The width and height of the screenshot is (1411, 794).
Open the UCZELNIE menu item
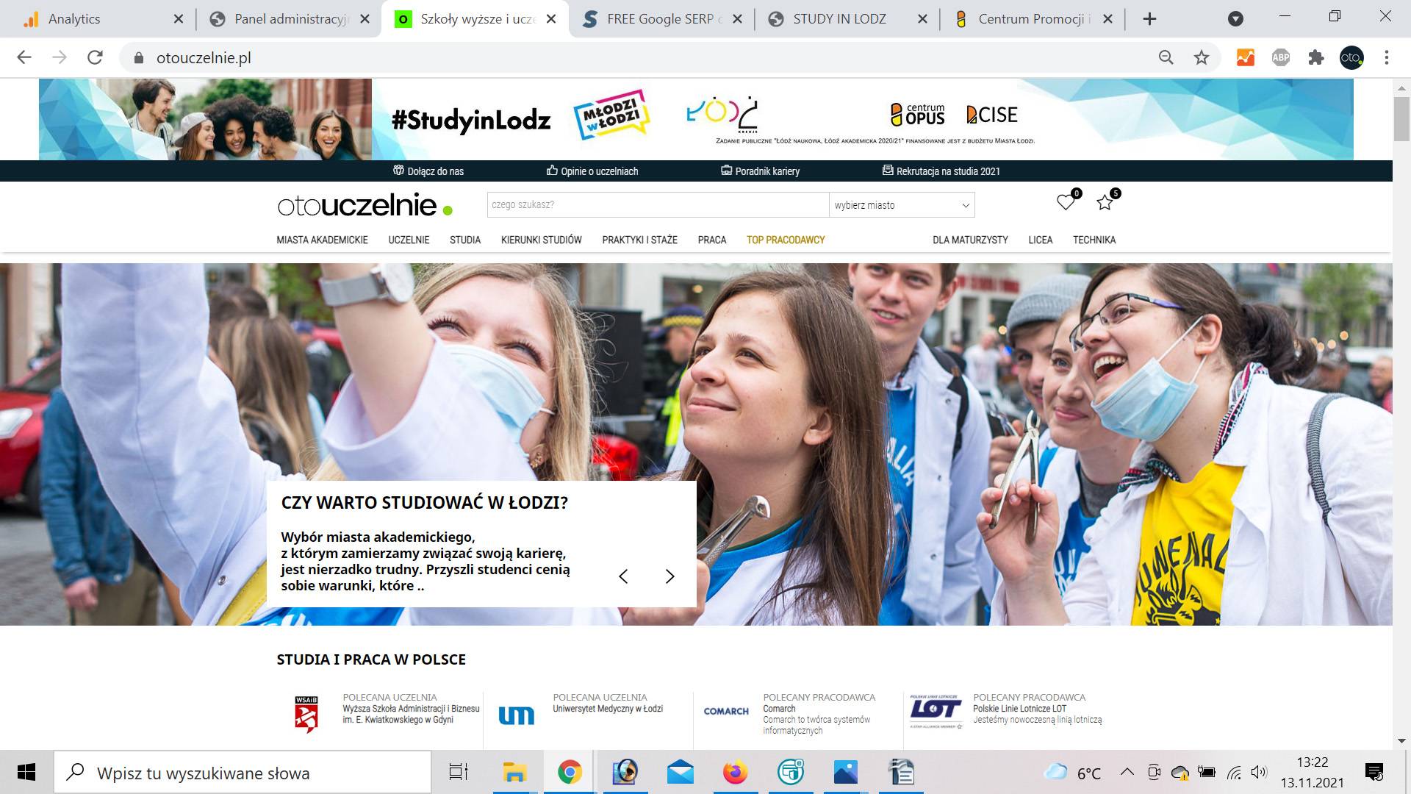409,240
